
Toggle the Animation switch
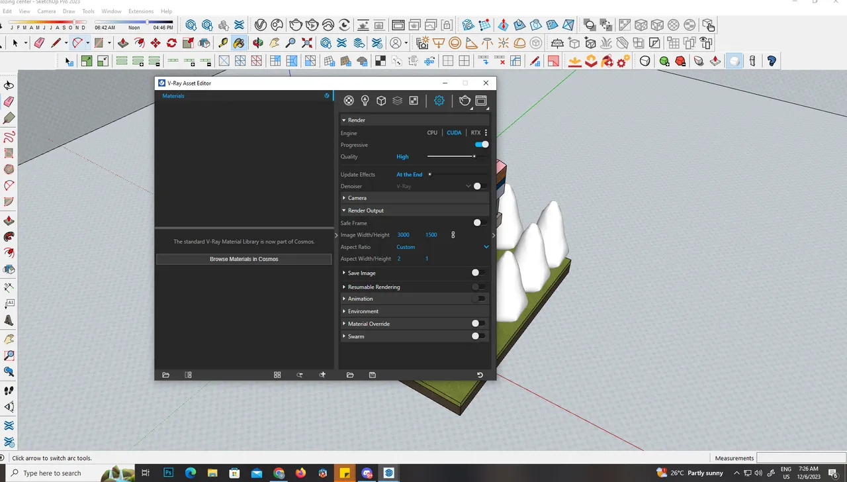click(478, 299)
